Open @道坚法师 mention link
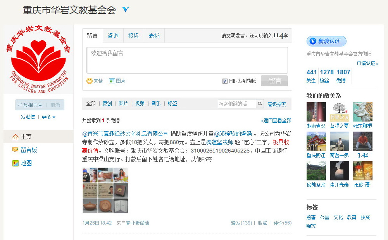Viewport: 388px width, 240px height. point(220,142)
